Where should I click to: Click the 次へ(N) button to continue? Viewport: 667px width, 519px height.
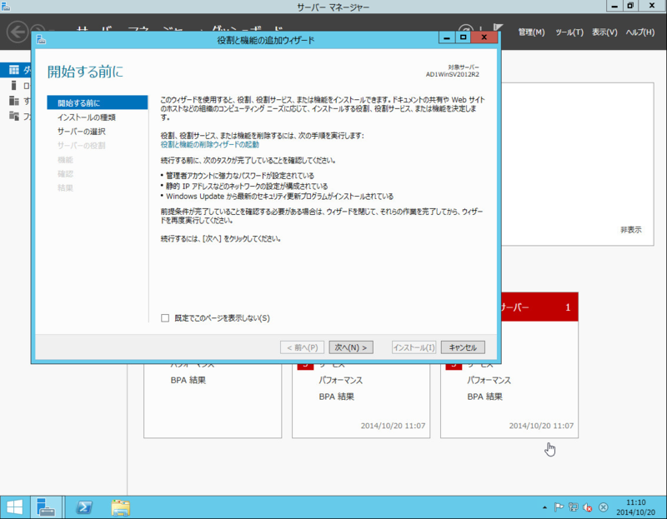(351, 347)
